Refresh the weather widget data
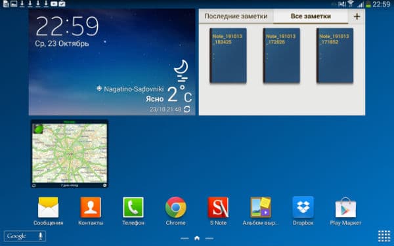 click(x=187, y=109)
